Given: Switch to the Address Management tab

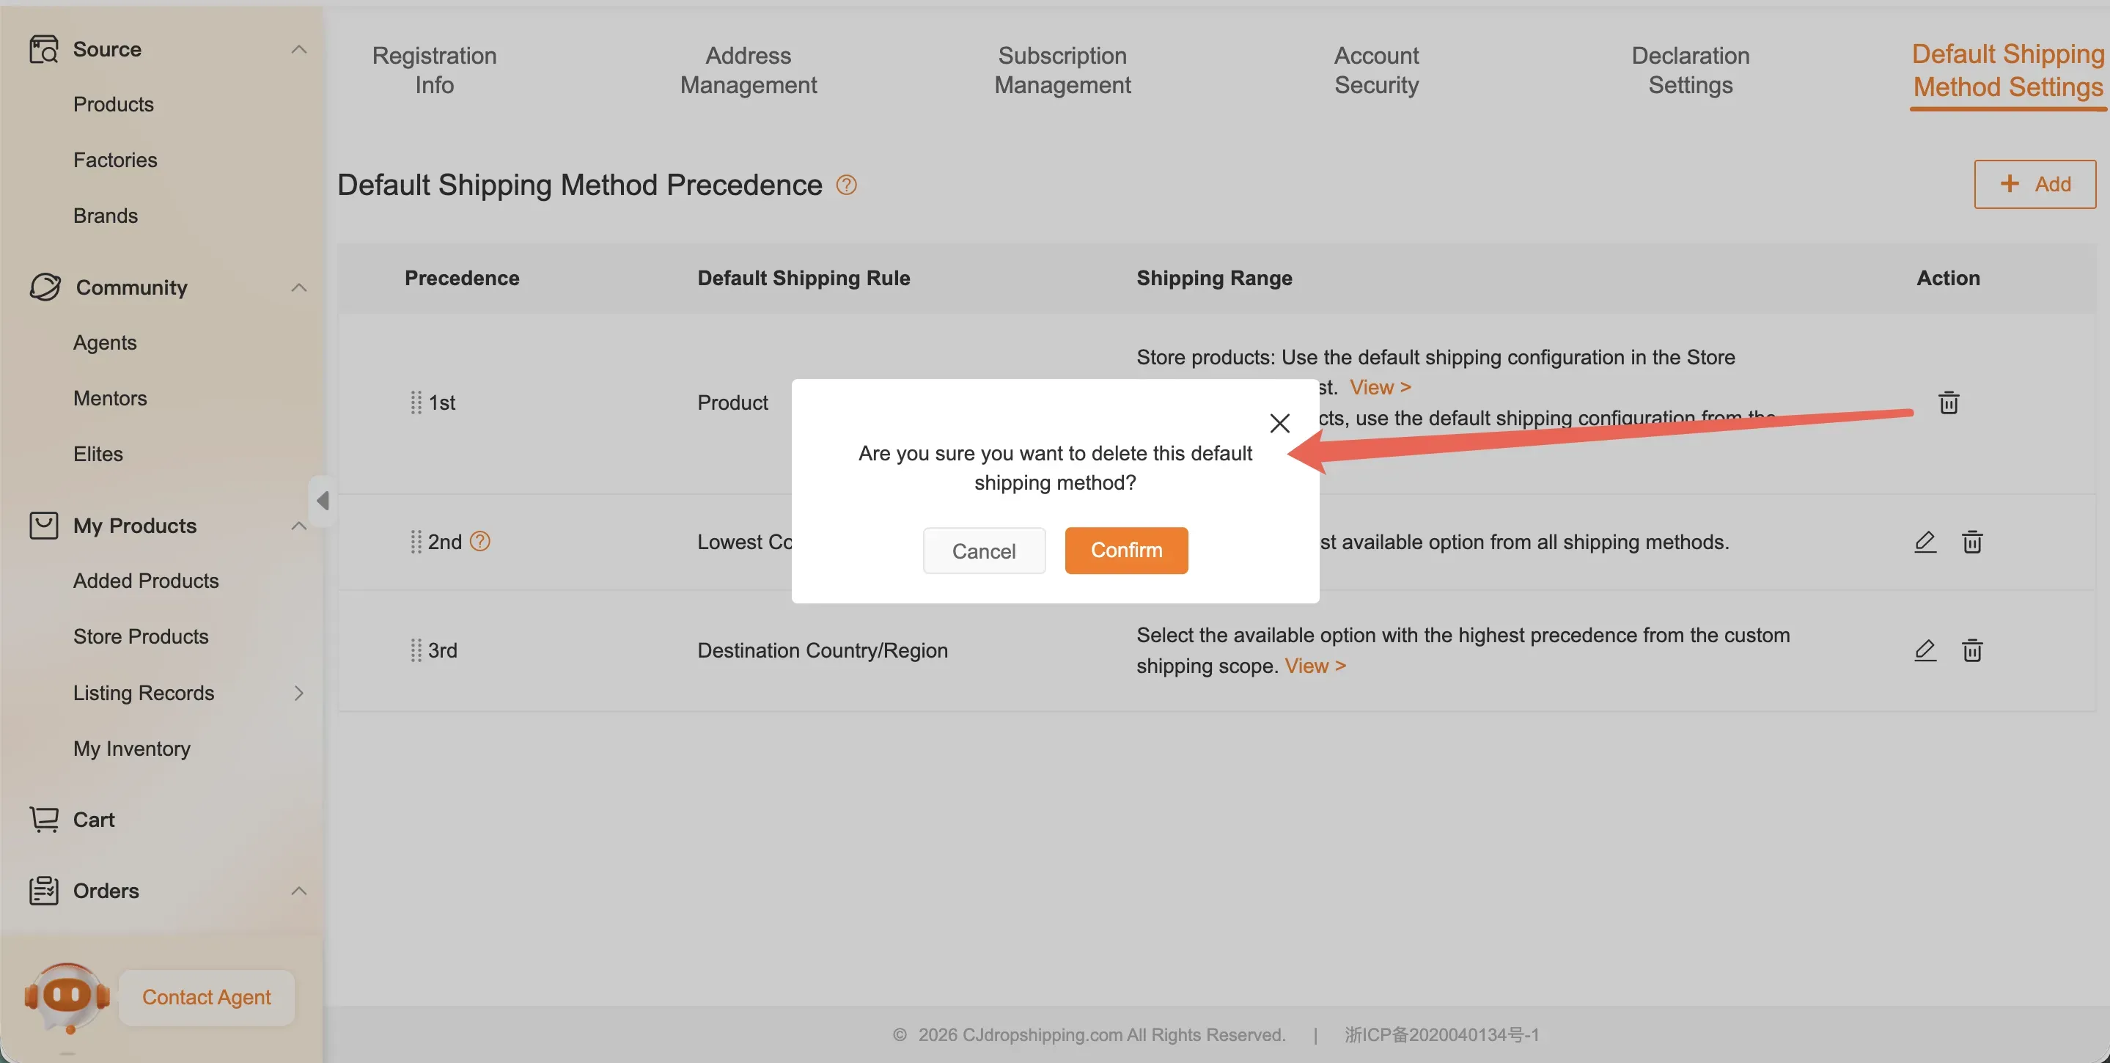Looking at the screenshot, I should click(x=748, y=70).
